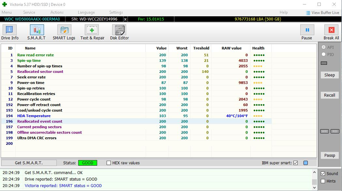Enable the Hints checkbox
The image size is (342, 191).
point(323,181)
